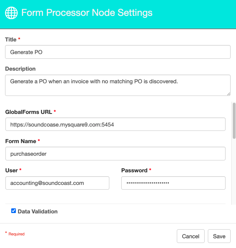Click the globe icon in the header
The height and width of the screenshot is (248, 236).
click(11, 13)
